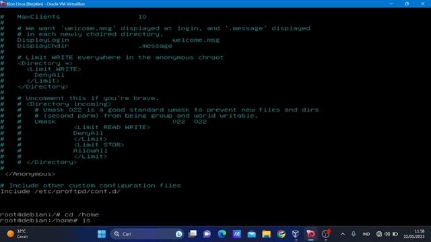Screen dimensions: 431x242
Task: Open the volume speaker icon in tray
Action: coord(387,234)
